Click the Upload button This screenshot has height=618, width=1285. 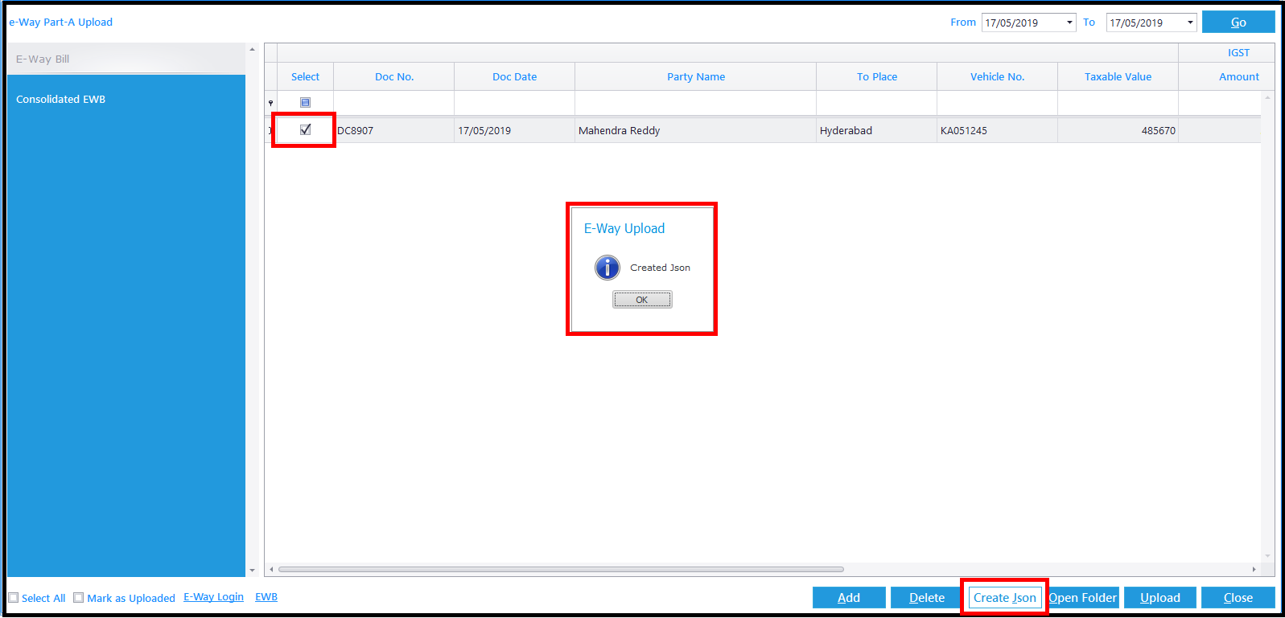pyautogui.click(x=1160, y=598)
